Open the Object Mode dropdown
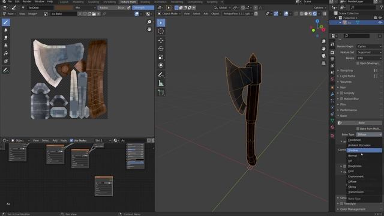The width and height of the screenshot is (384, 216). [x=169, y=14]
